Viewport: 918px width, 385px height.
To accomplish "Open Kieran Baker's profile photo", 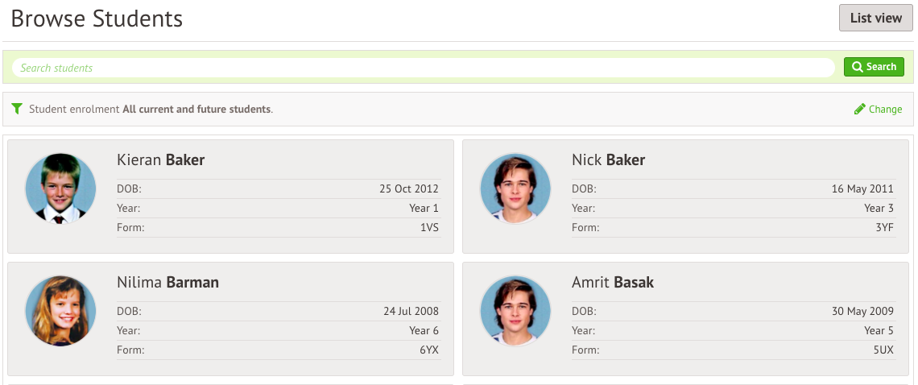I will (60, 188).
